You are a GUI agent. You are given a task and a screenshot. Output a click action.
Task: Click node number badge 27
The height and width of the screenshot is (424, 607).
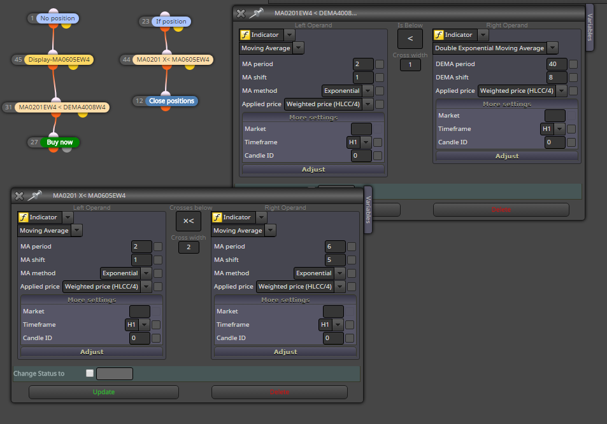(34, 142)
